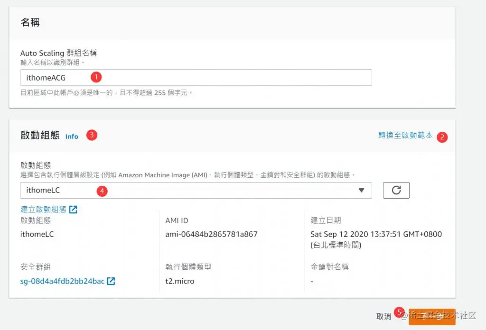Click the AMI ID column label
Viewport: 486px width, 330px height.
click(177, 220)
